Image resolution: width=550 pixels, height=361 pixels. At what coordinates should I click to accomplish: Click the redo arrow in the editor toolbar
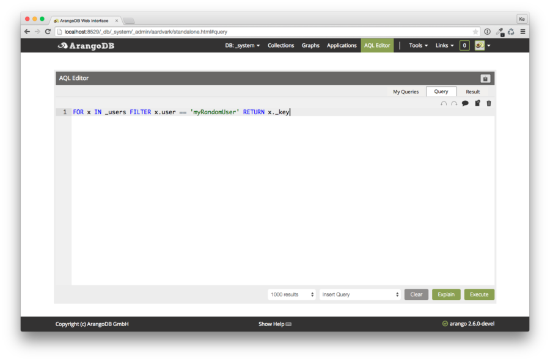coord(454,103)
